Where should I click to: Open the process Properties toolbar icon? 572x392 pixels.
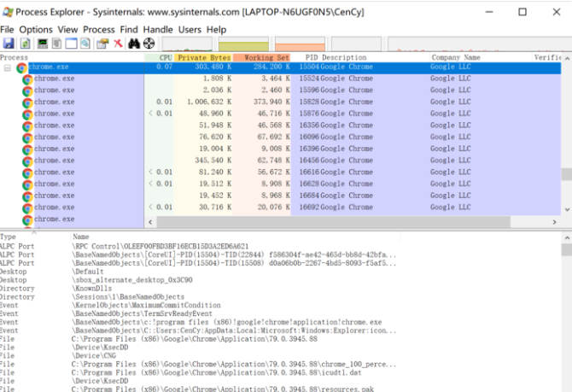point(102,44)
